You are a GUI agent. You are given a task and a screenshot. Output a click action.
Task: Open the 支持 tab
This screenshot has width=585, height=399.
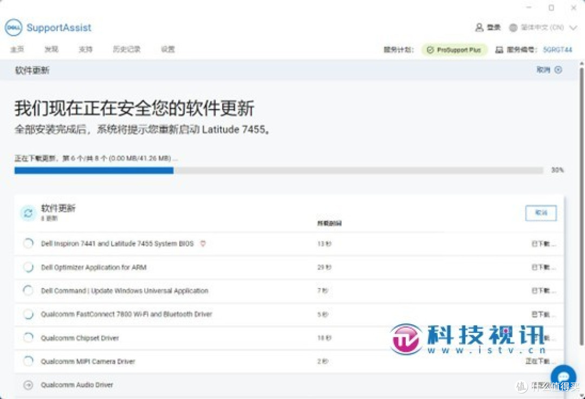86,49
